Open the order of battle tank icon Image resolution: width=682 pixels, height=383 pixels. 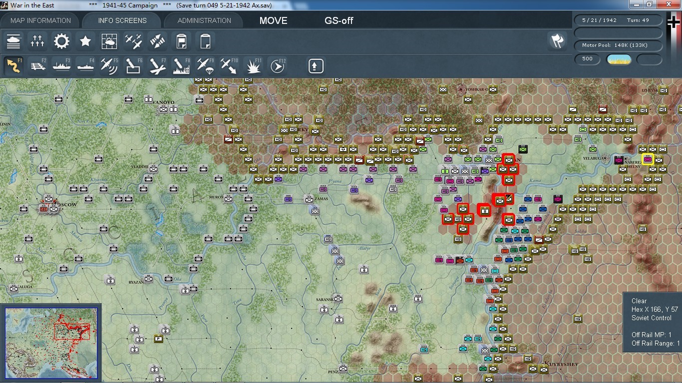pos(13,41)
